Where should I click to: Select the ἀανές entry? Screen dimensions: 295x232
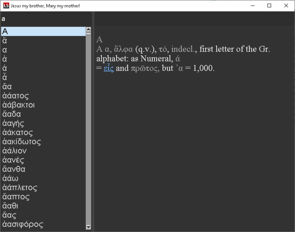[x=43, y=160]
